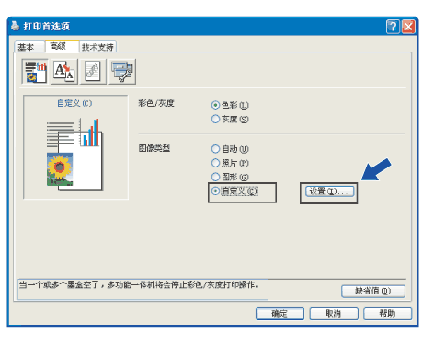Click the 缺省值 (D) button
The width and height of the screenshot is (434, 358).
[x=373, y=291]
